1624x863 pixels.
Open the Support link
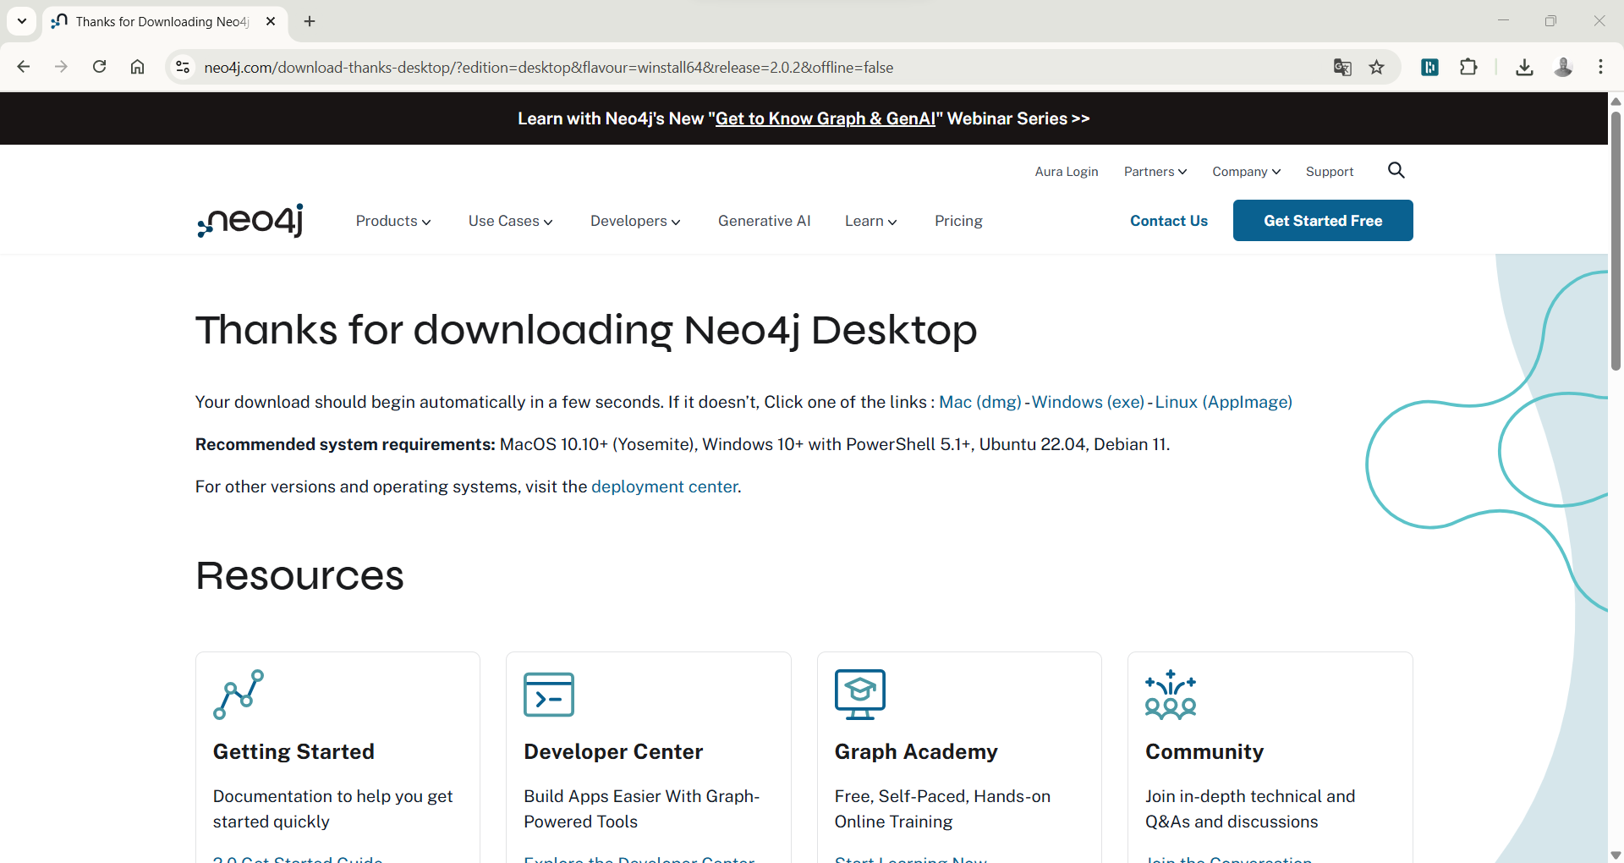(1330, 172)
